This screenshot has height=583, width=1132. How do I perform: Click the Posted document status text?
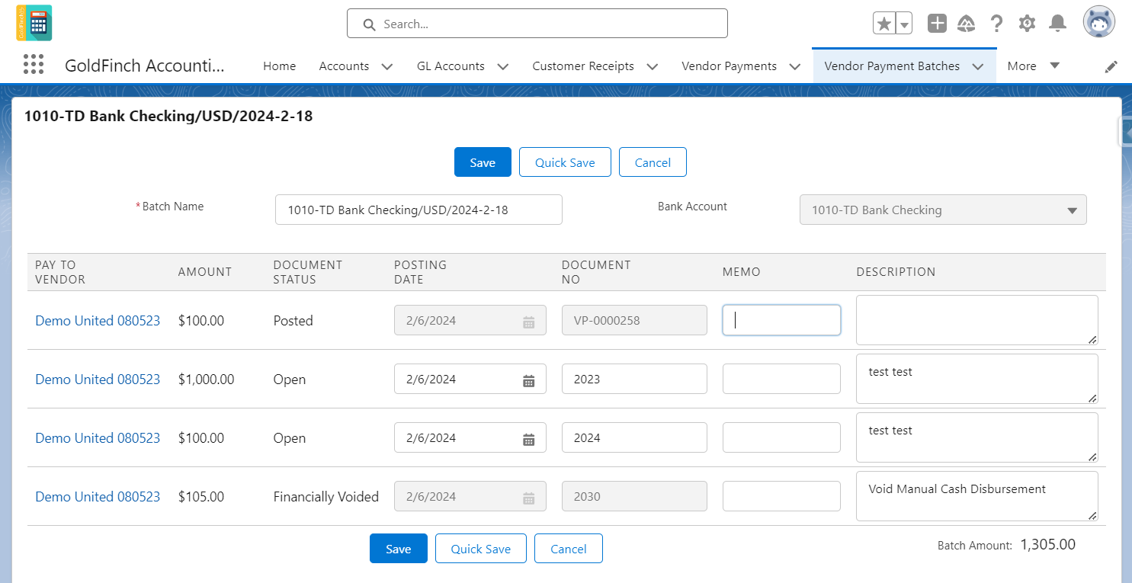[293, 321]
